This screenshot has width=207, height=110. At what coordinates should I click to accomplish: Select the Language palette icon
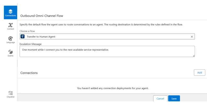point(10,38)
